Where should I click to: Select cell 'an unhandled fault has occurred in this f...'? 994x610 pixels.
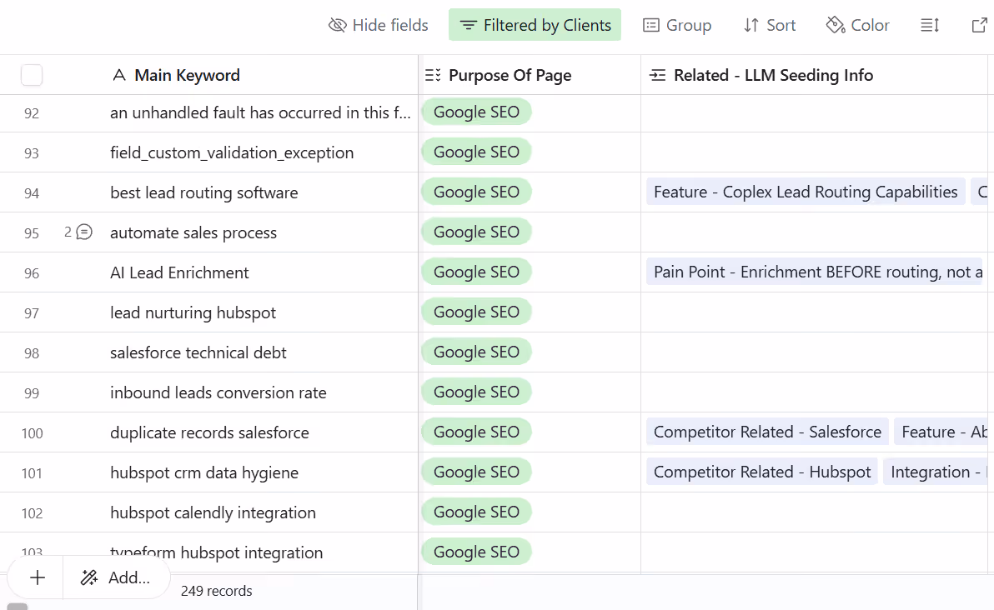pos(260,112)
